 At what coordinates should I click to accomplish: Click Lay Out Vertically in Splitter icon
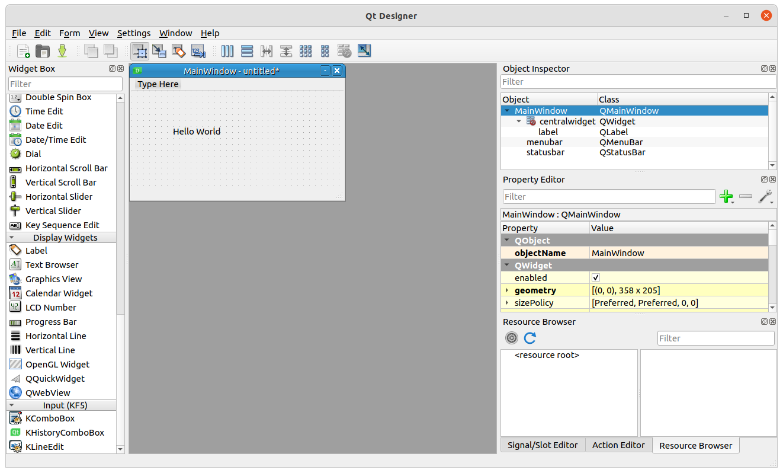(286, 51)
